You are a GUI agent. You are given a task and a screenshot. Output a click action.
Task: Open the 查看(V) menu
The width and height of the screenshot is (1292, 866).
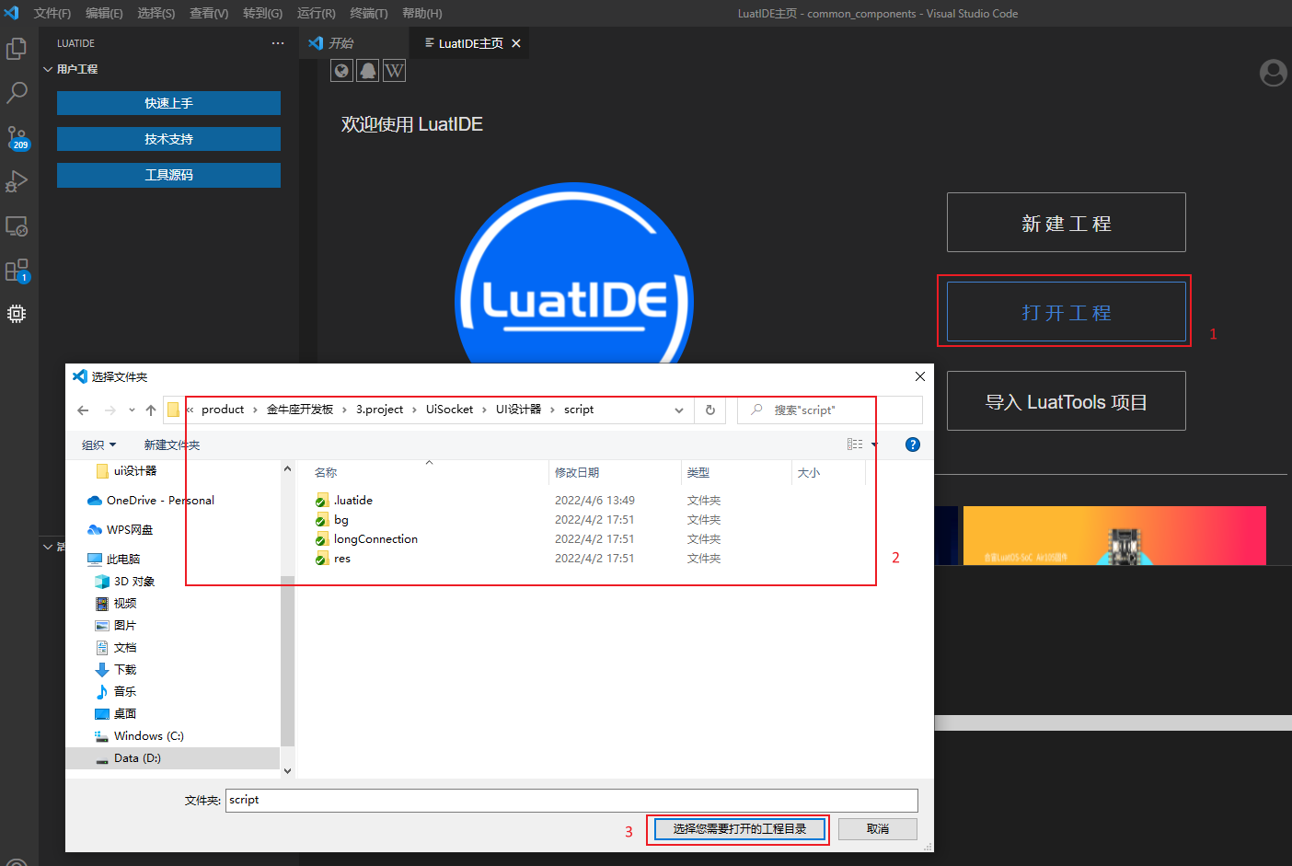pos(209,14)
